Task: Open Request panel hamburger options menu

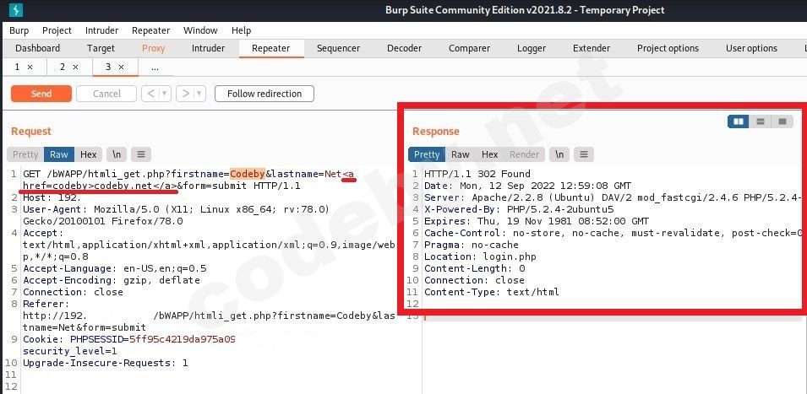Action: tap(141, 154)
